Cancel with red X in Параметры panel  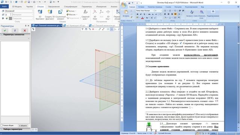[x=25, y=30]
